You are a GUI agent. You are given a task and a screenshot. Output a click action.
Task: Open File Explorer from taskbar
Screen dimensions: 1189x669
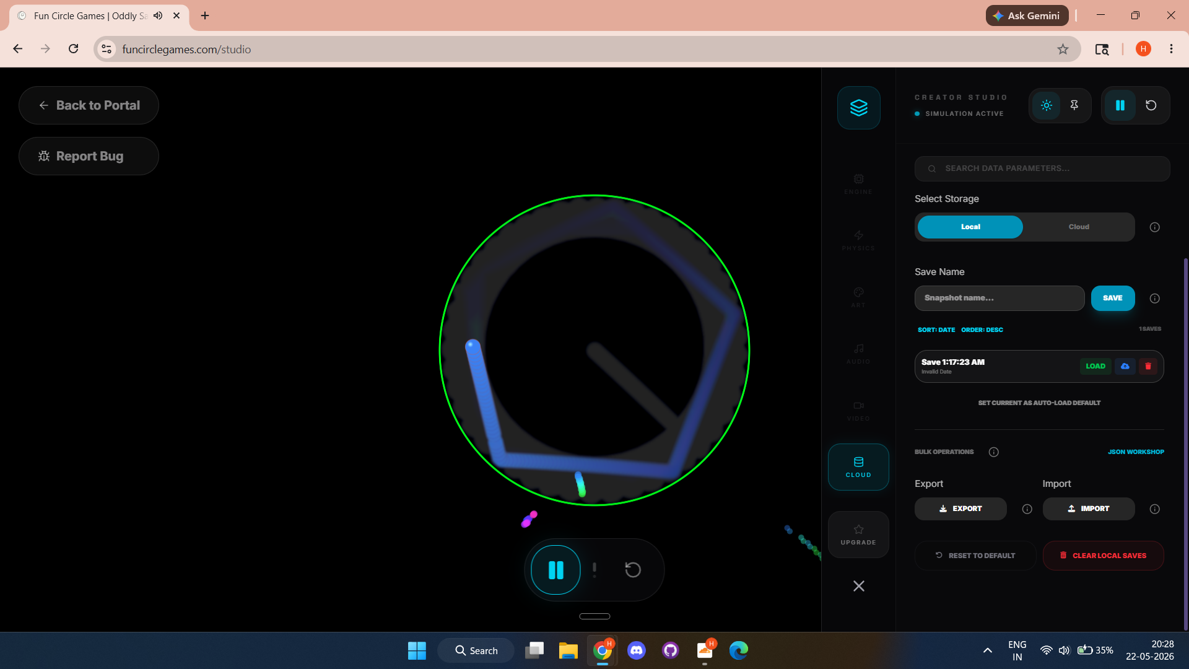[x=568, y=650]
